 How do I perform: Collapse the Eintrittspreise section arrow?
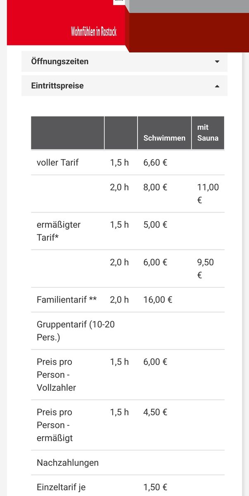coord(217,86)
